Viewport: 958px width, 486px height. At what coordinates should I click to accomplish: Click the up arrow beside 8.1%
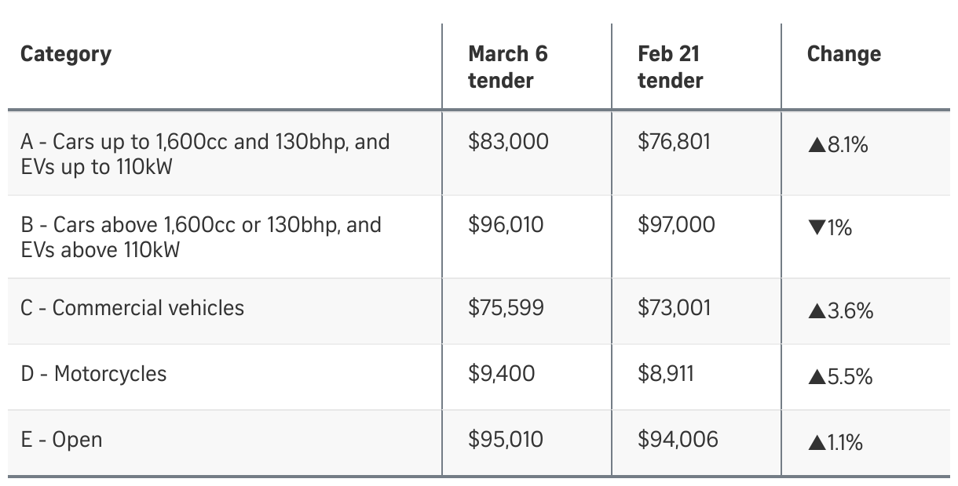click(x=816, y=145)
